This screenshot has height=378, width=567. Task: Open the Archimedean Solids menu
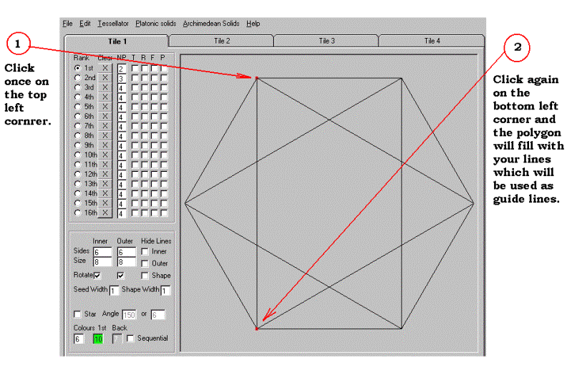pyautogui.click(x=211, y=24)
